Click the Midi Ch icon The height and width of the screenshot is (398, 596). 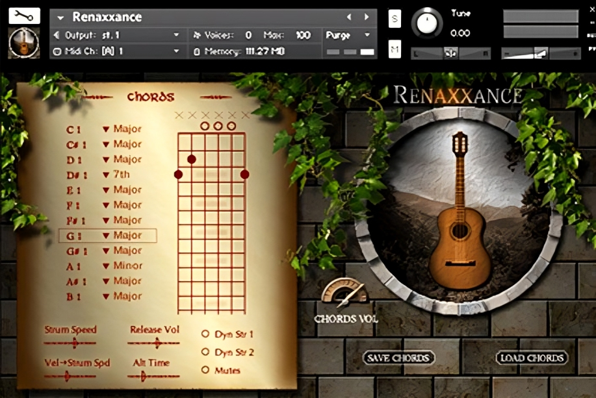57,51
